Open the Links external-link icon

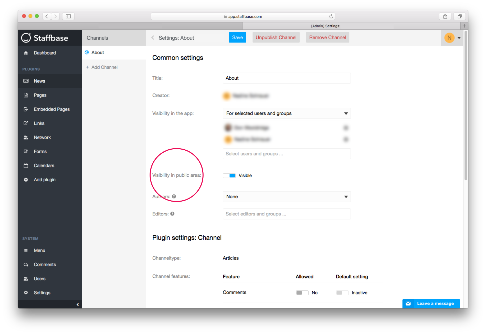pyautogui.click(x=26, y=123)
